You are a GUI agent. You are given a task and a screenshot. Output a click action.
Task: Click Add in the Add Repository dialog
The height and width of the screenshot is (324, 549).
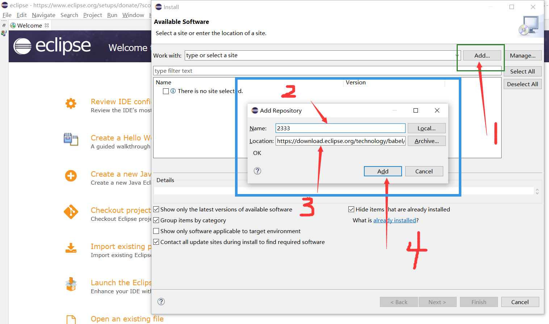point(383,171)
